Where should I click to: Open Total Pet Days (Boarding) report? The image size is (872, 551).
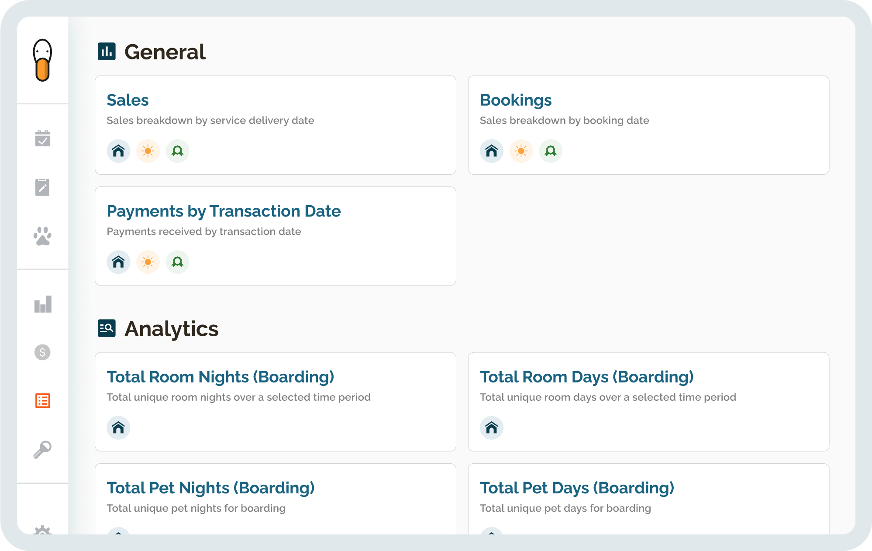577,488
